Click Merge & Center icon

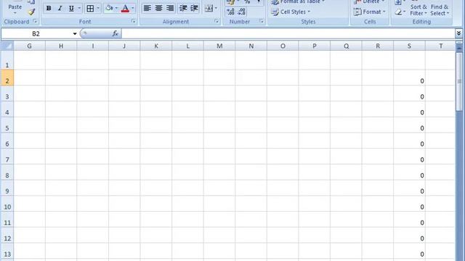pyautogui.click(x=209, y=8)
